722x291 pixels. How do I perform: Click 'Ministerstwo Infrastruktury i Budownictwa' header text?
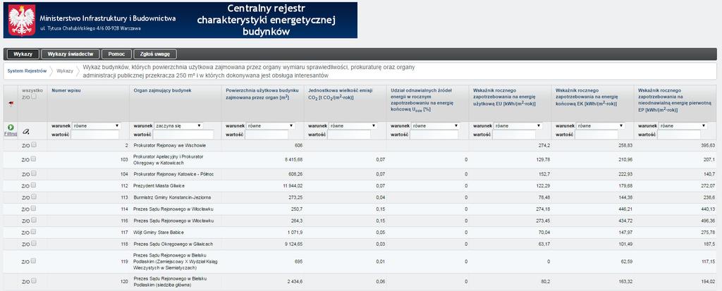point(108,19)
